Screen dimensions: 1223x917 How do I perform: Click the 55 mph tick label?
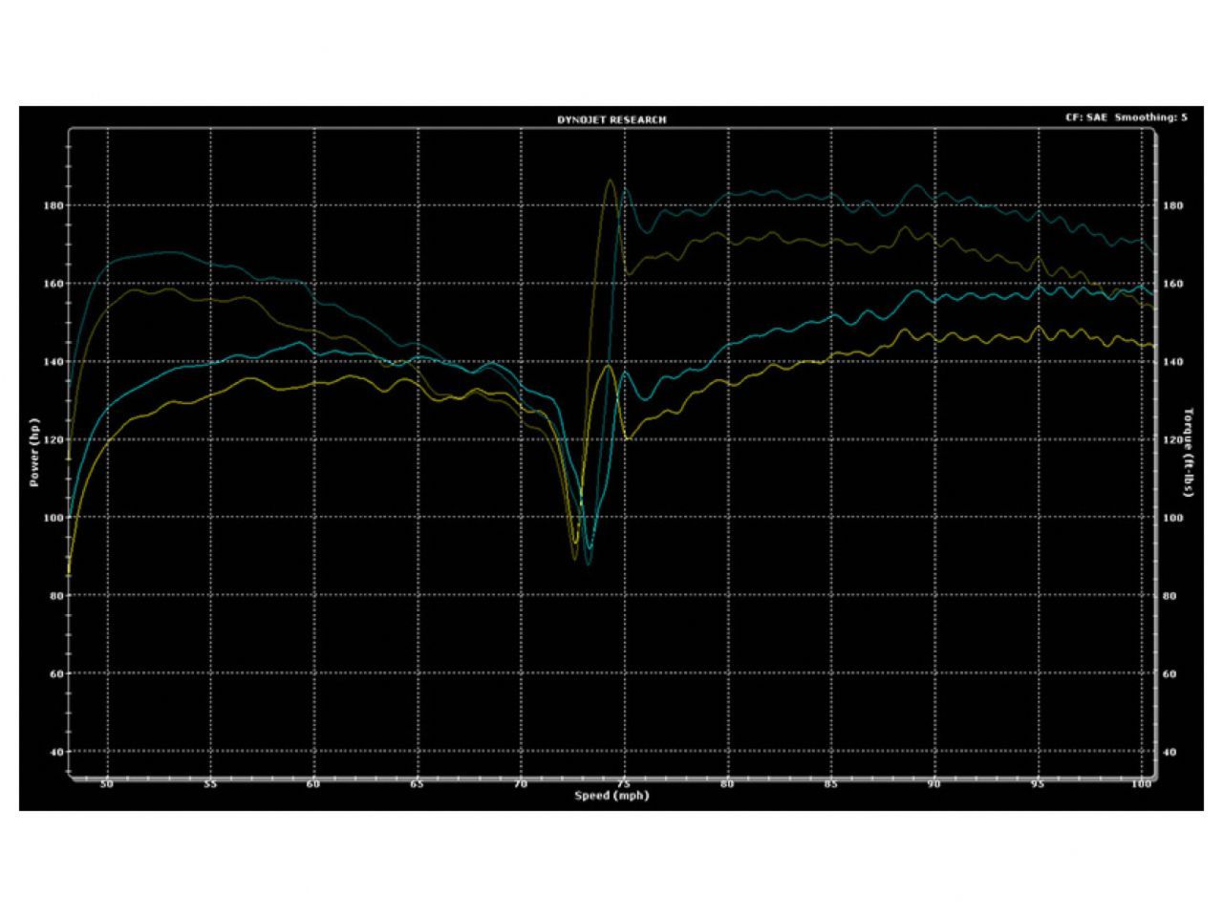click(210, 784)
